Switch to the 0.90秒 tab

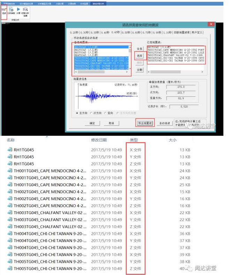157,32
